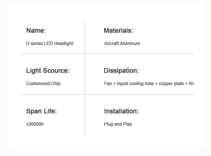Click the horizontal divider above the Span Life row

(134, 95)
